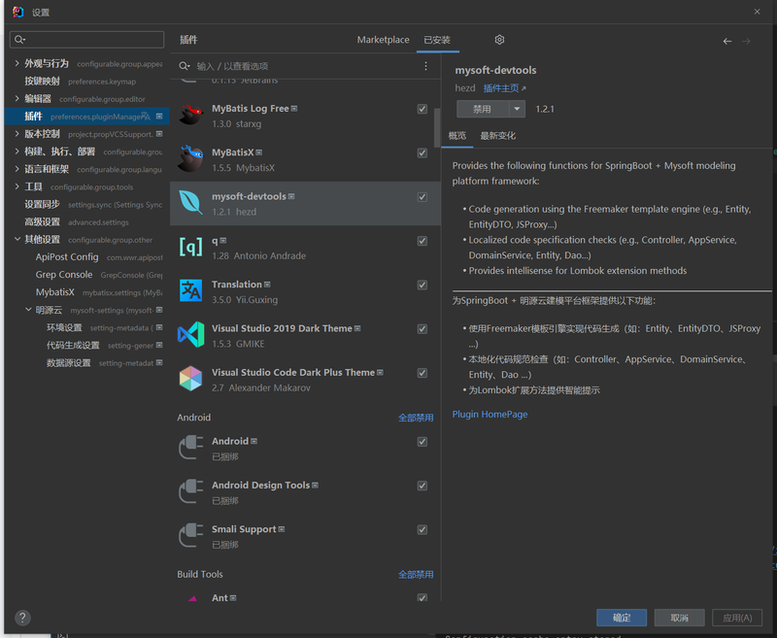The image size is (777, 638).
Task: Click the q plugin bracket icon
Action: 190,247
